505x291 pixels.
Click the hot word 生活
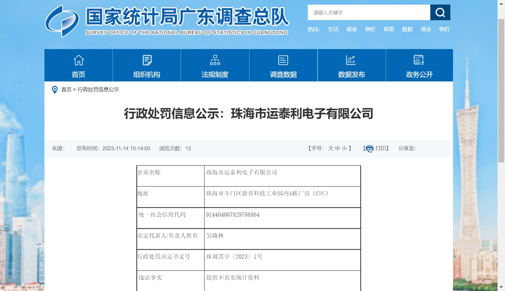[333, 29]
